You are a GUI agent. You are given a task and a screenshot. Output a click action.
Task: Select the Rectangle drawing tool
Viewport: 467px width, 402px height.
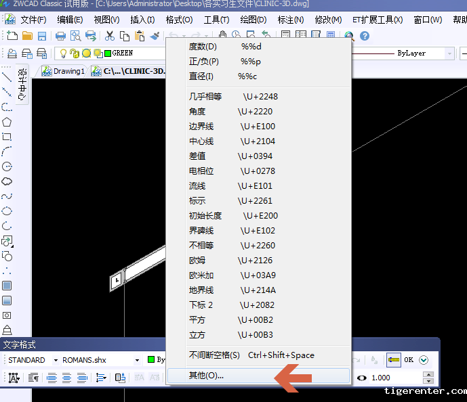point(7,137)
